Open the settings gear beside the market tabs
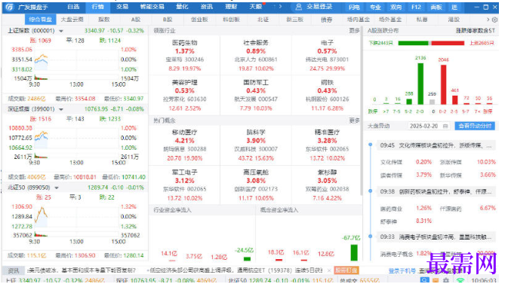 point(494,20)
